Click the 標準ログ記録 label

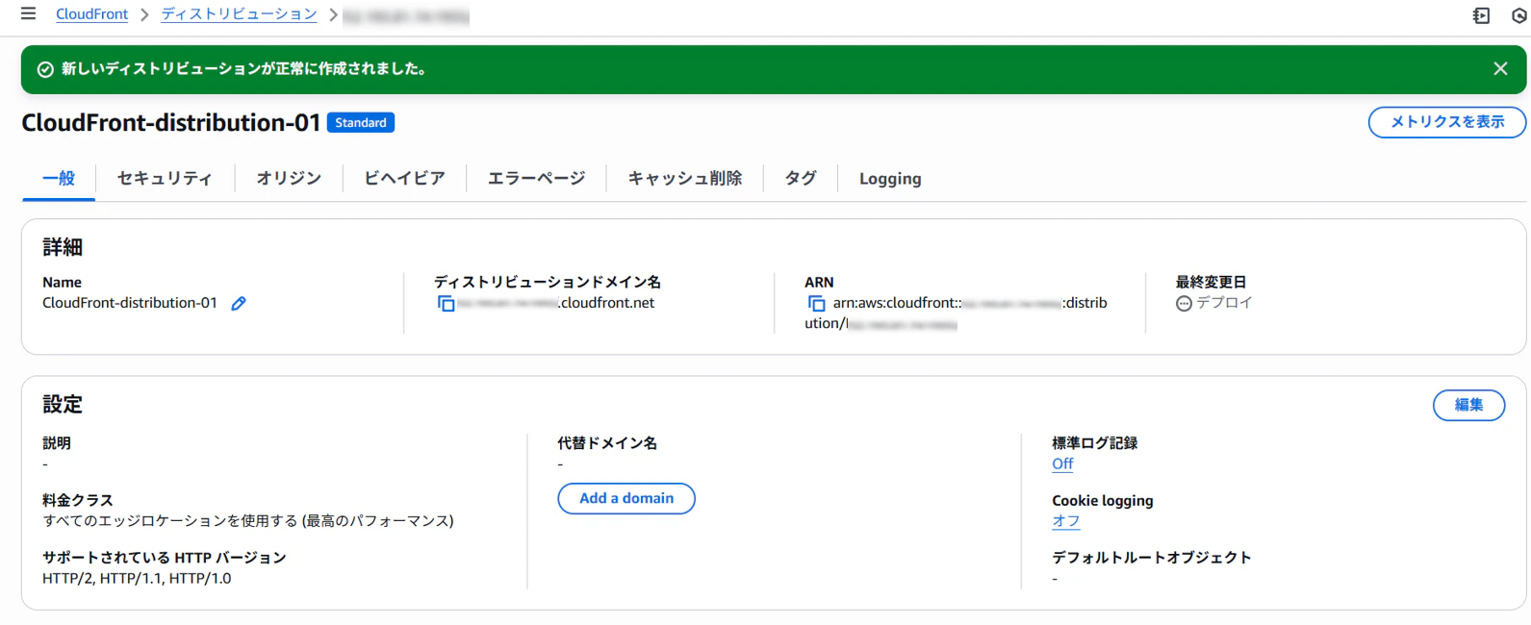(x=1095, y=443)
